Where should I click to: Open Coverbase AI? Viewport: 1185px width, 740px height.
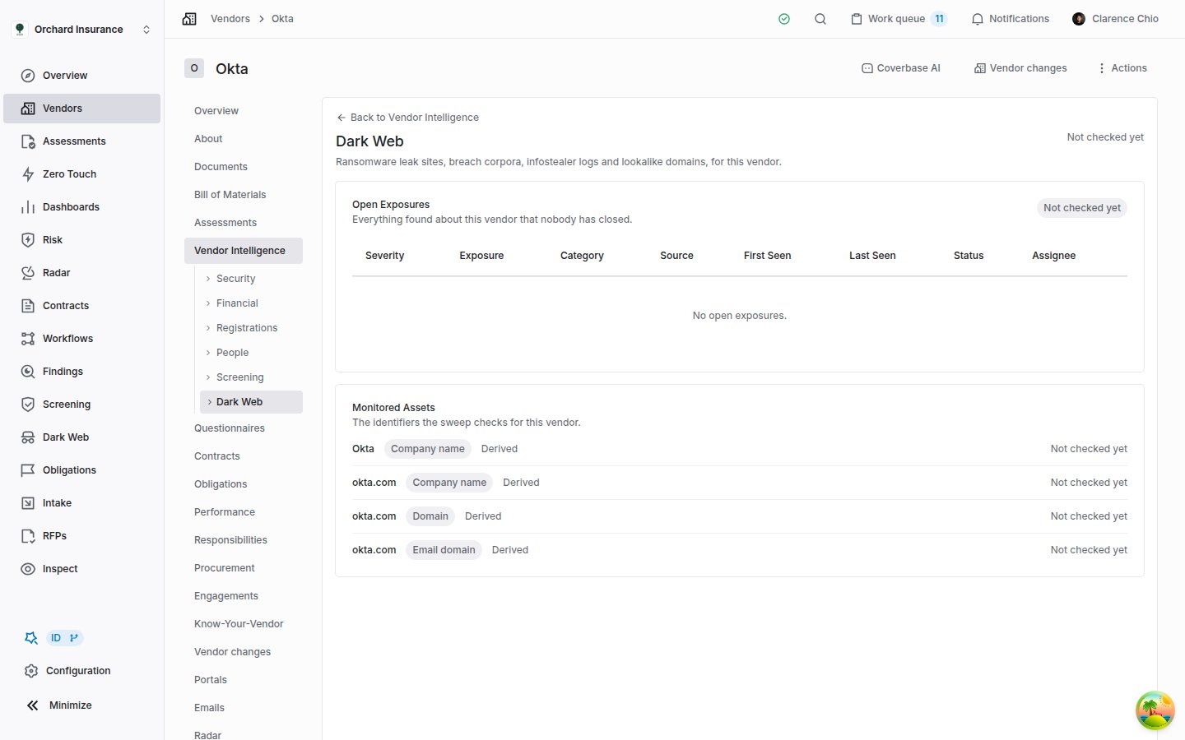[900, 68]
